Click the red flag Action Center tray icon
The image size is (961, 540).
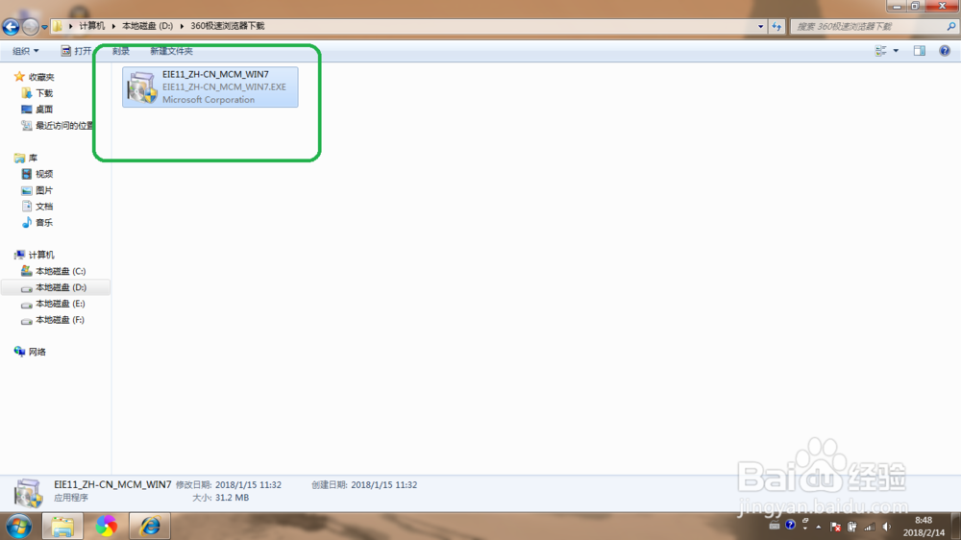(835, 527)
